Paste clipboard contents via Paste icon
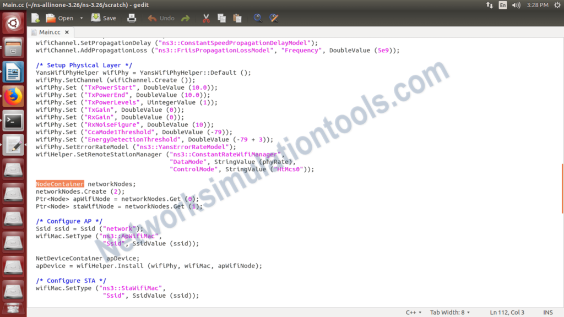 click(237, 18)
